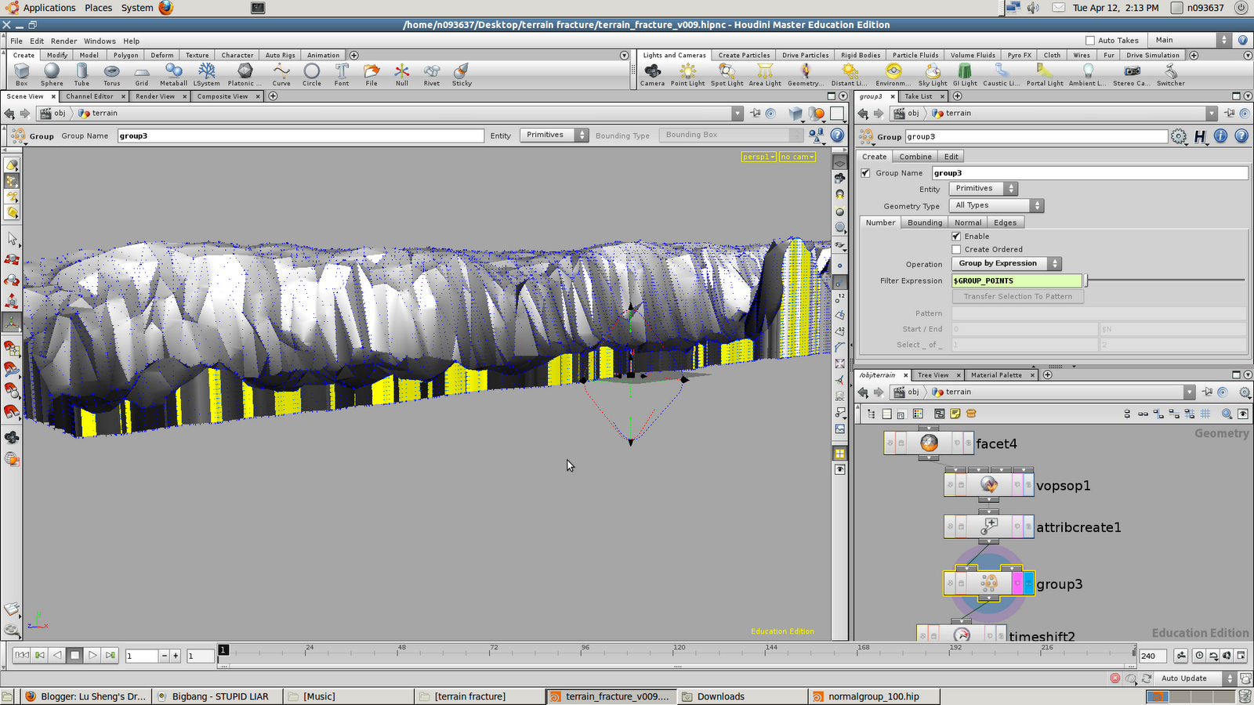Open the Operation dropdown
This screenshot has height=705, width=1254.
(1006, 264)
